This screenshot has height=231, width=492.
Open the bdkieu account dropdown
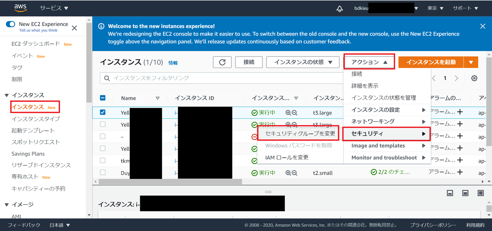pyautogui.click(x=386, y=8)
